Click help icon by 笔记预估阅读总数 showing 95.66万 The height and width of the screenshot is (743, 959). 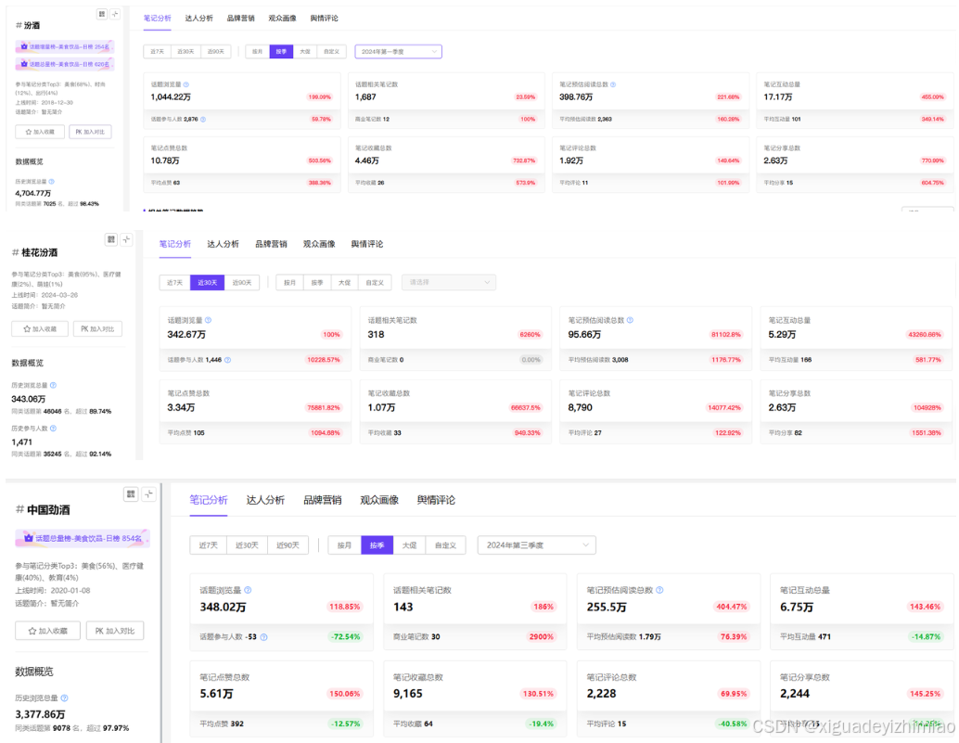tap(630, 320)
